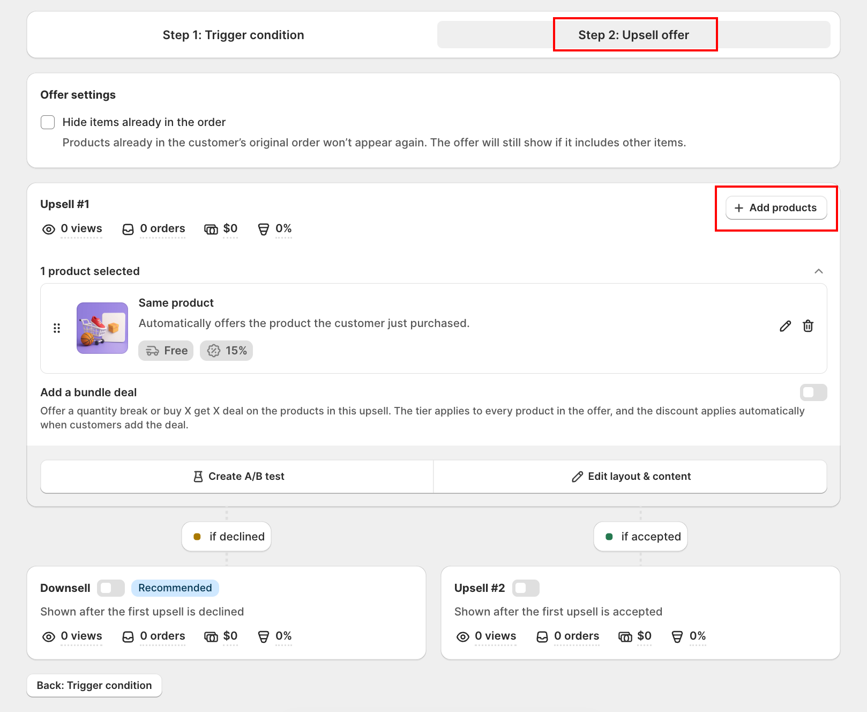Screen dimensions: 867x712
Task: Collapse the 1 product selected list
Action: pyautogui.click(x=819, y=271)
